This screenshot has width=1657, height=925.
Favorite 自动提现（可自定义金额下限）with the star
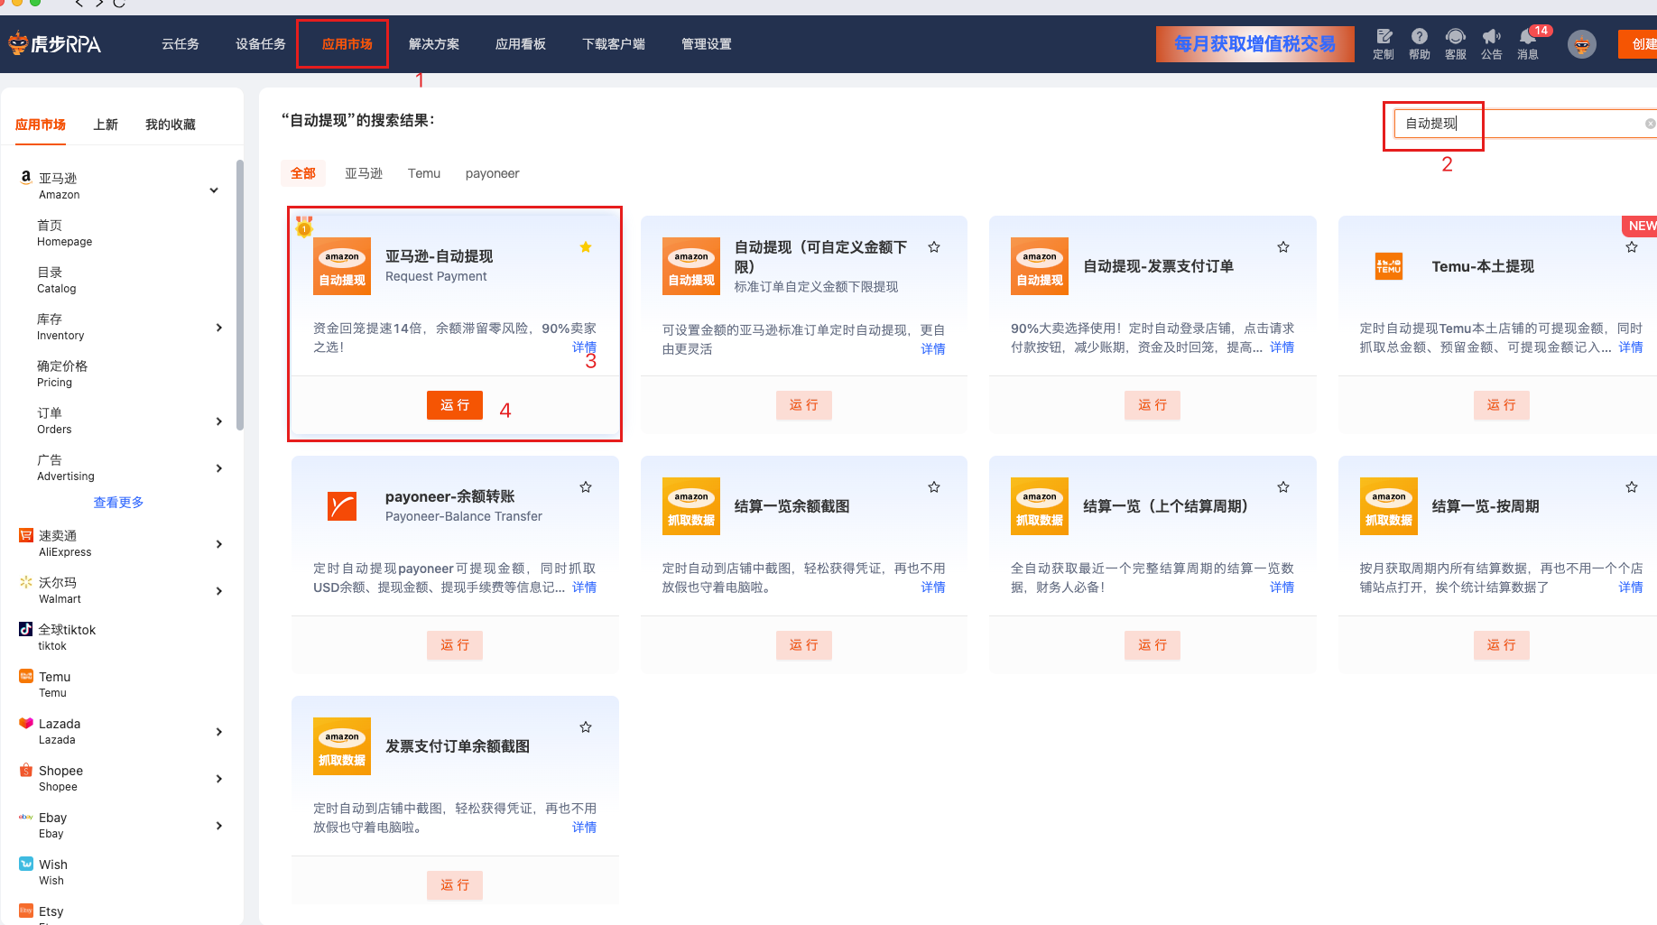[934, 247]
